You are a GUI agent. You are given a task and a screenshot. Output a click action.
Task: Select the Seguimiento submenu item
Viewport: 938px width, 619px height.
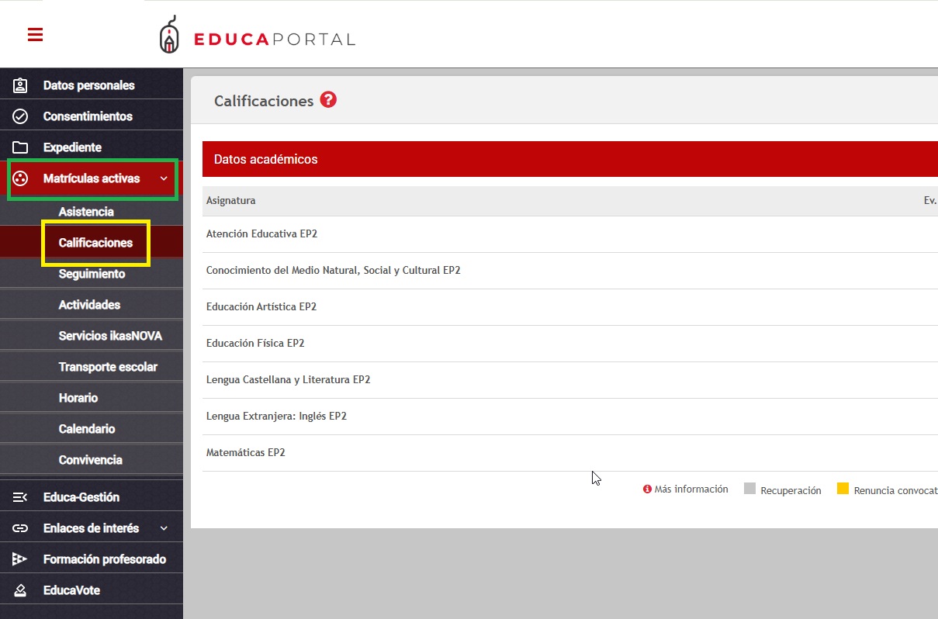(92, 274)
